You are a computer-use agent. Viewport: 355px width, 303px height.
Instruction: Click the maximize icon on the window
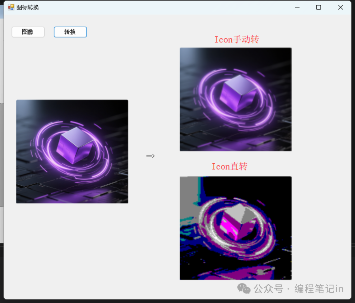point(319,7)
